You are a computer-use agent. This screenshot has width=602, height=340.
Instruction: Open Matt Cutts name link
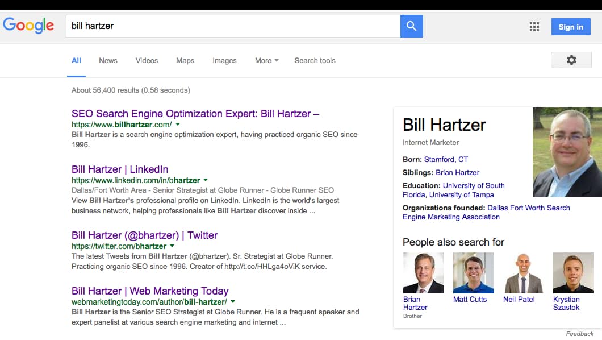coord(470,299)
